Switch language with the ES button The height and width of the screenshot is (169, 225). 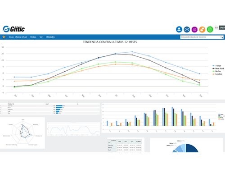pos(216,27)
